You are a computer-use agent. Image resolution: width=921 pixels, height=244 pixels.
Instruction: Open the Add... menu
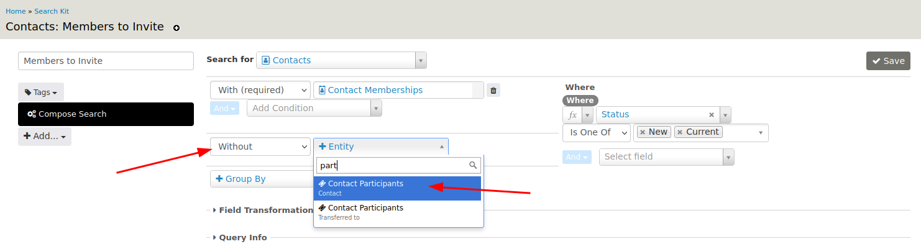click(45, 137)
